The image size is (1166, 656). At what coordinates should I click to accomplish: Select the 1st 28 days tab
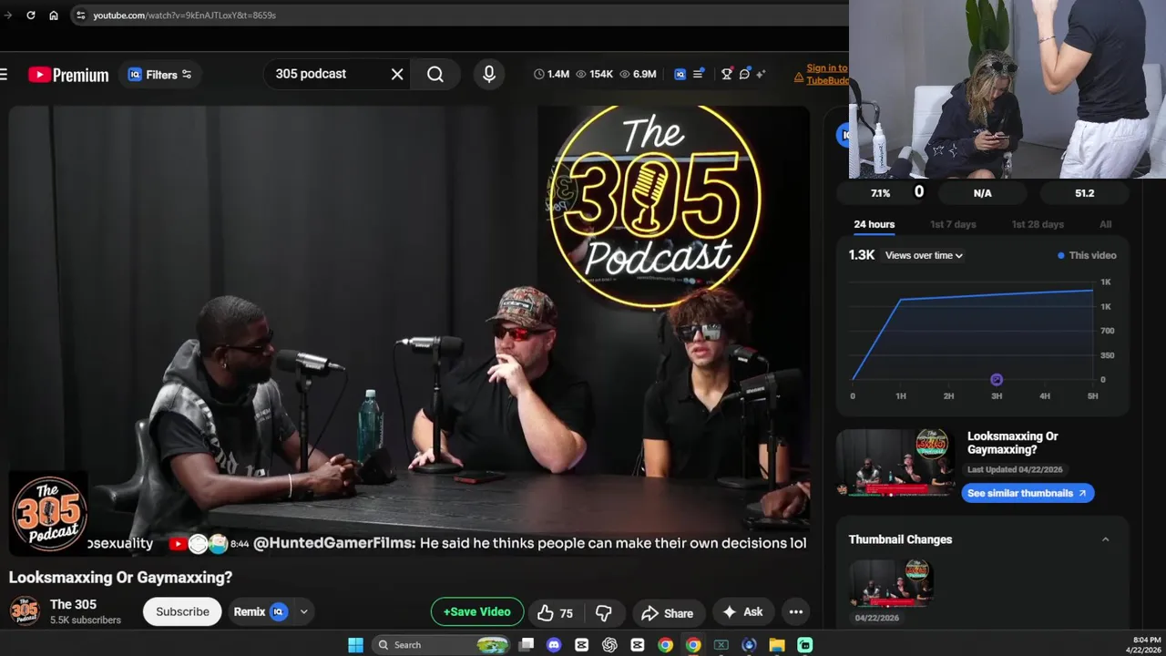1038,224
